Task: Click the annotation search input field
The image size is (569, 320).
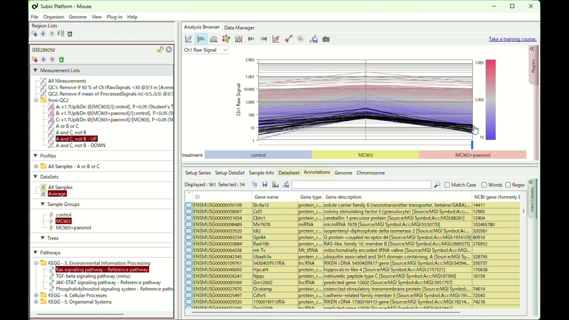Action: (x=361, y=185)
